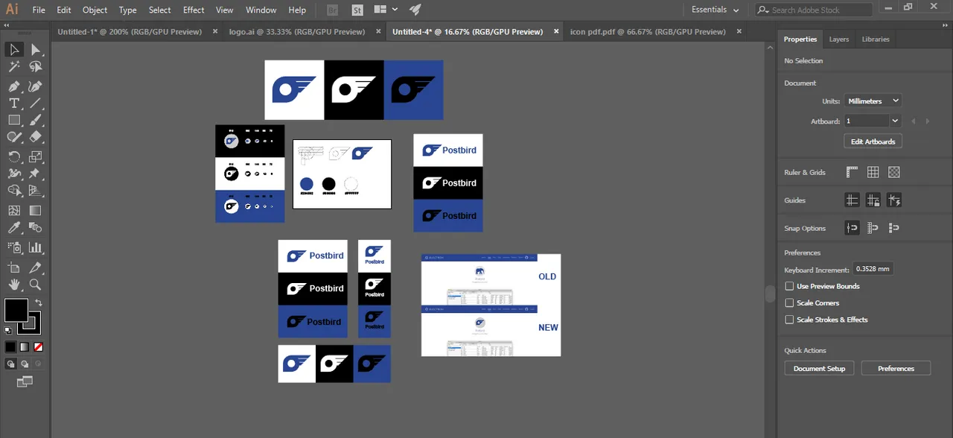
Task: Check Scale Strokes & Effects
Action: (x=790, y=320)
